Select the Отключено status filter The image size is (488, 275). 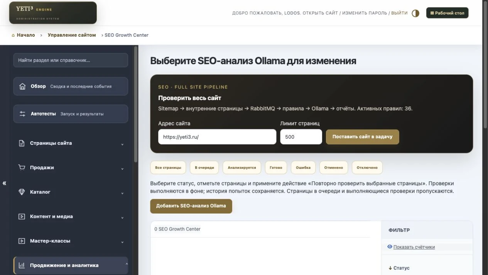coord(367,168)
